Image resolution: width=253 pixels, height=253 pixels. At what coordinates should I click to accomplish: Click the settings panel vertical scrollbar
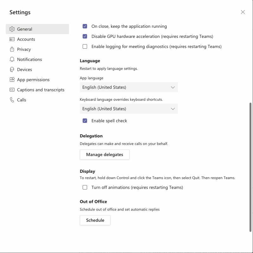click(x=250, y=167)
